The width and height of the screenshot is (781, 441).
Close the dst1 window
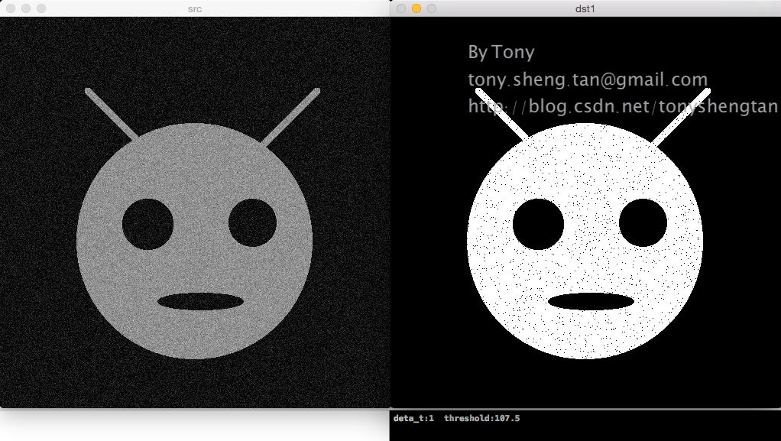click(401, 8)
